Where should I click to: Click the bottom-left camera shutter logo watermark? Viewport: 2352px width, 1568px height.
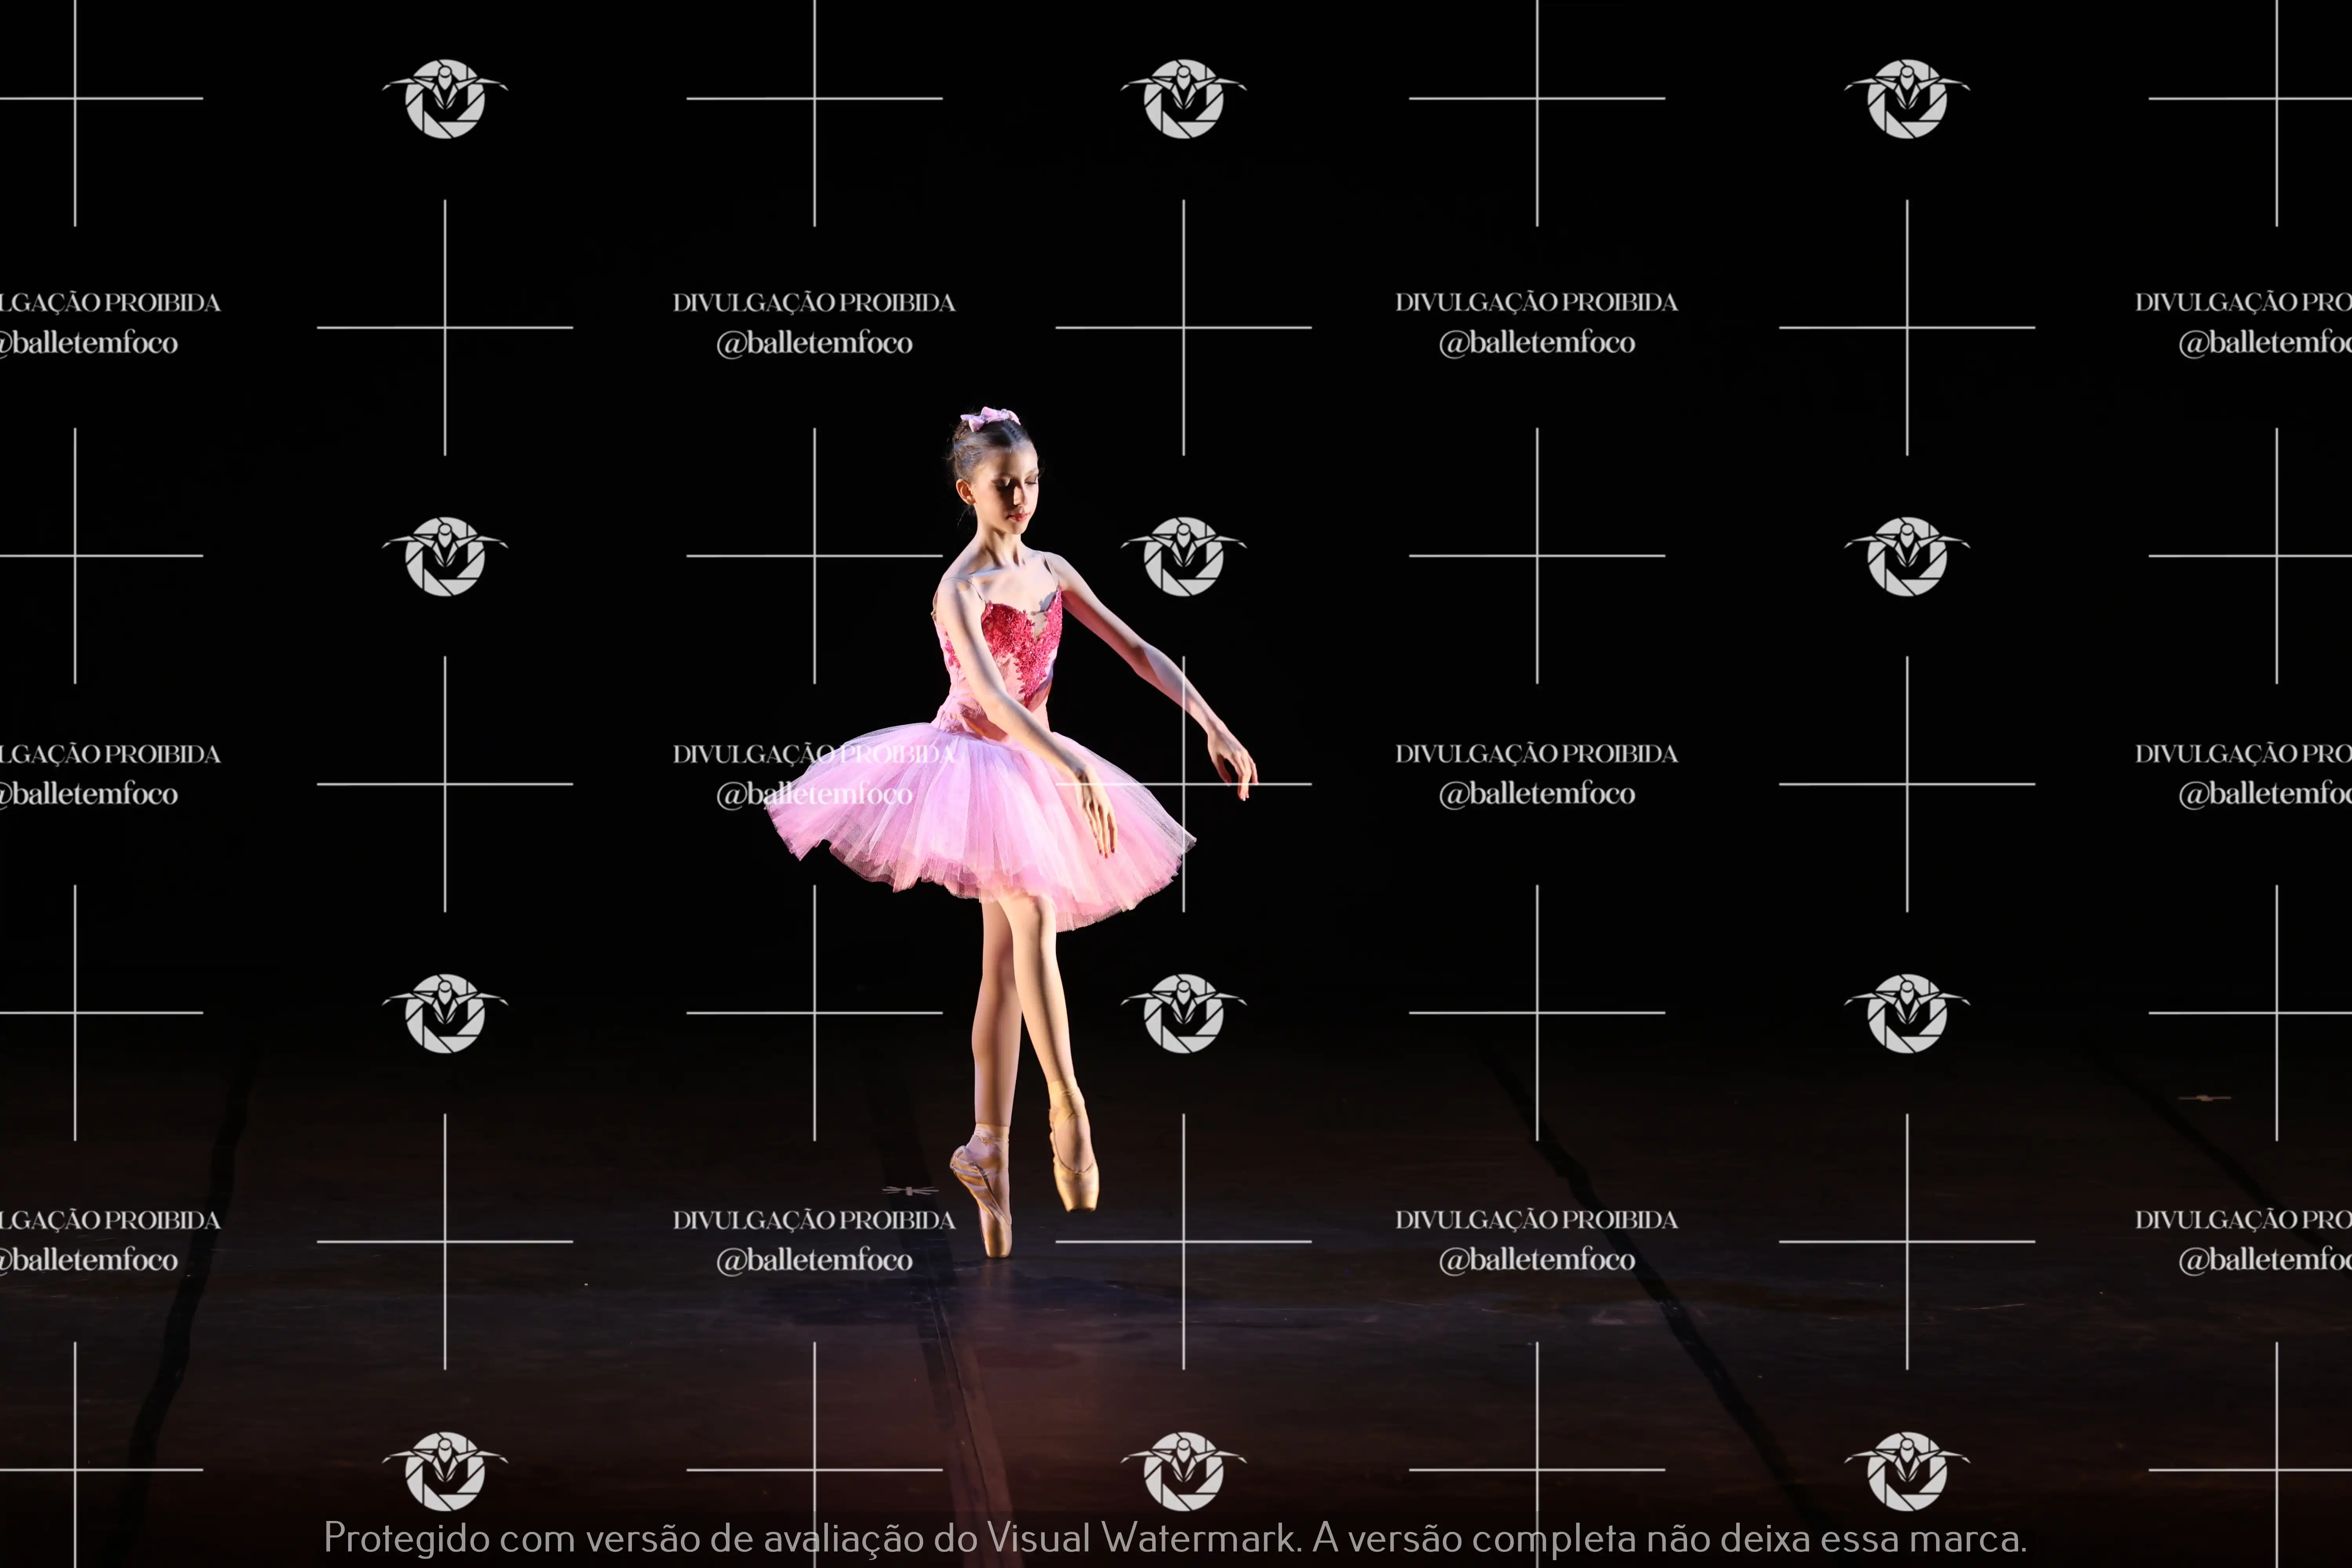(x=445, y=1470)
